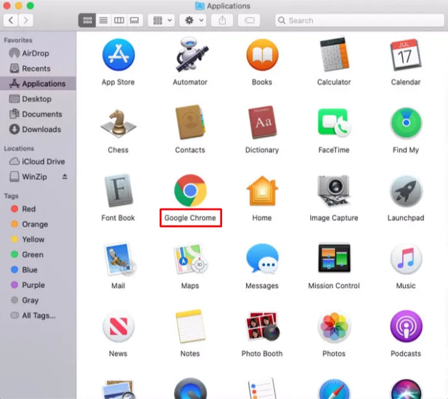Filter by the Purple tag
This screenshot has height=399, width=448.
[x=38, y=285]
